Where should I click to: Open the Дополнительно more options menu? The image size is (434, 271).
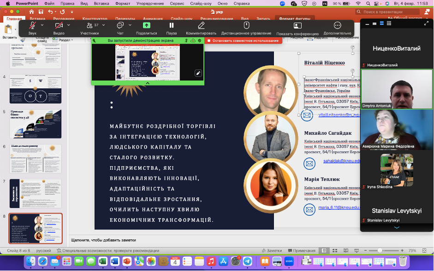(x=337, y=29)
